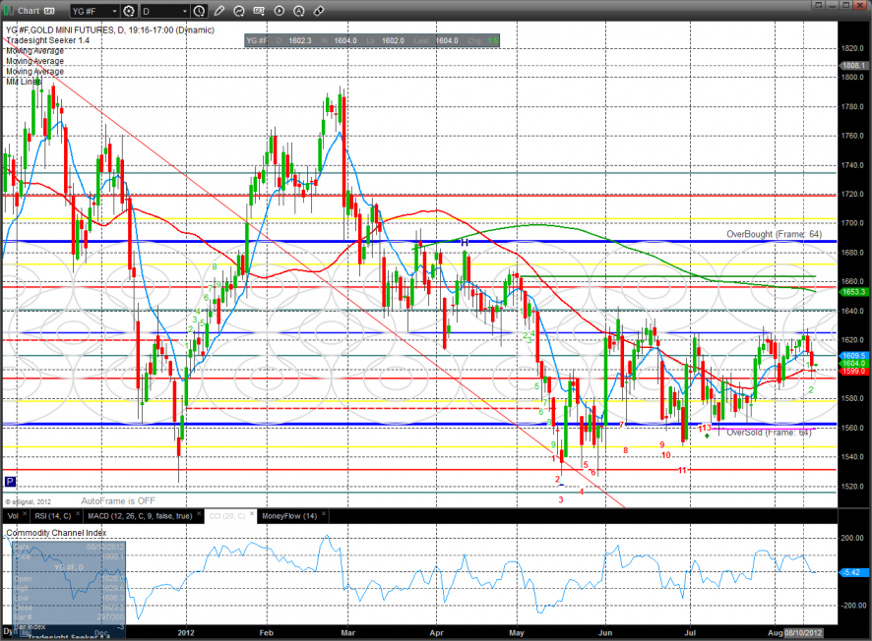Open the YG #F symbol dropdown
Viewport: 872px width, 641px height.
(95, 12)
